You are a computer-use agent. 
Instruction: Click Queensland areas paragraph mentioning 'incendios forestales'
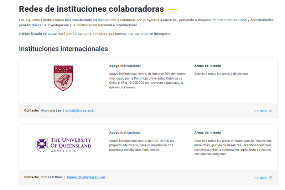point(233,147)
